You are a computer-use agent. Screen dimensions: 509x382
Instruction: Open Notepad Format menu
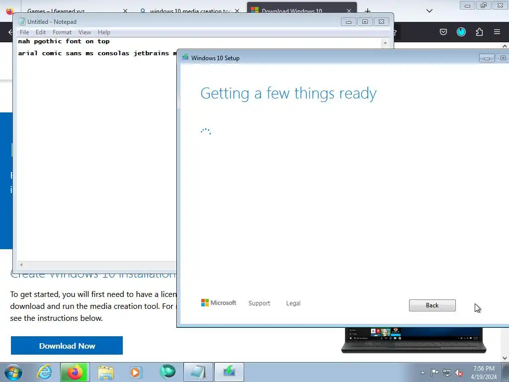point(62,32)
